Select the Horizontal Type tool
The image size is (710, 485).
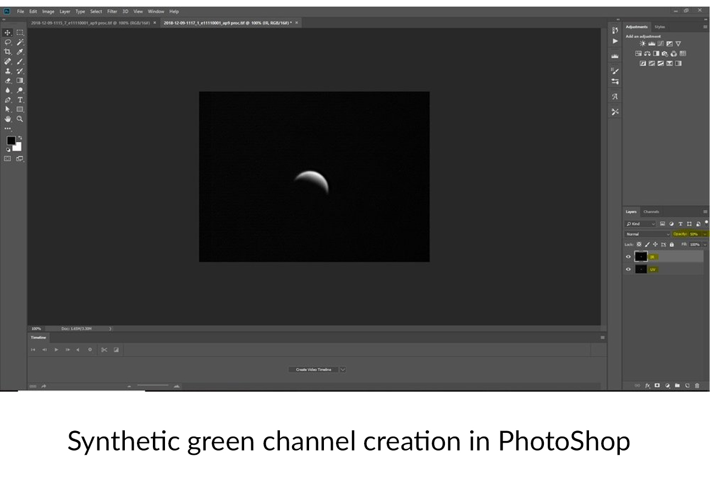[x=20, y=100]
